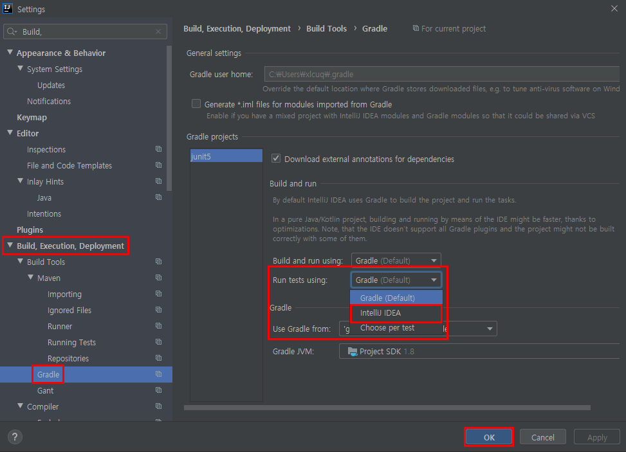626x452 pixels.
Task: Open File and Code Templates settings
Action: pyautogui.click(x=69, y=165)
